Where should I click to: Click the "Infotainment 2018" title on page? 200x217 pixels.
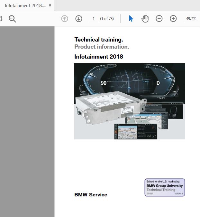click(99, 57)
